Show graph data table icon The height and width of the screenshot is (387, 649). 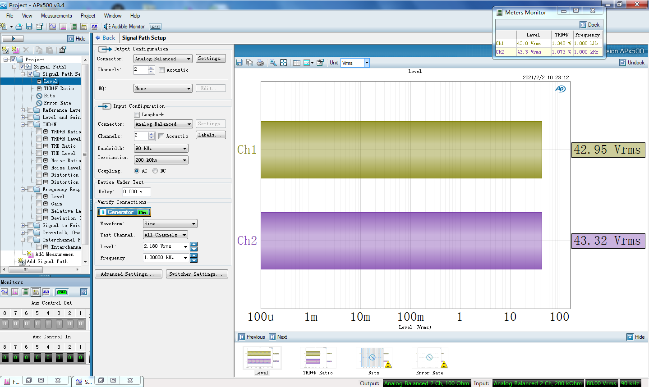point(296,63)
